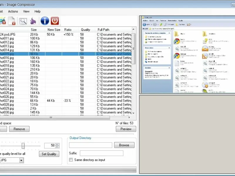This screenshot has width=235, height=176.
Task: Click the purple flame compress icon
Action: [x=33, y=21]
